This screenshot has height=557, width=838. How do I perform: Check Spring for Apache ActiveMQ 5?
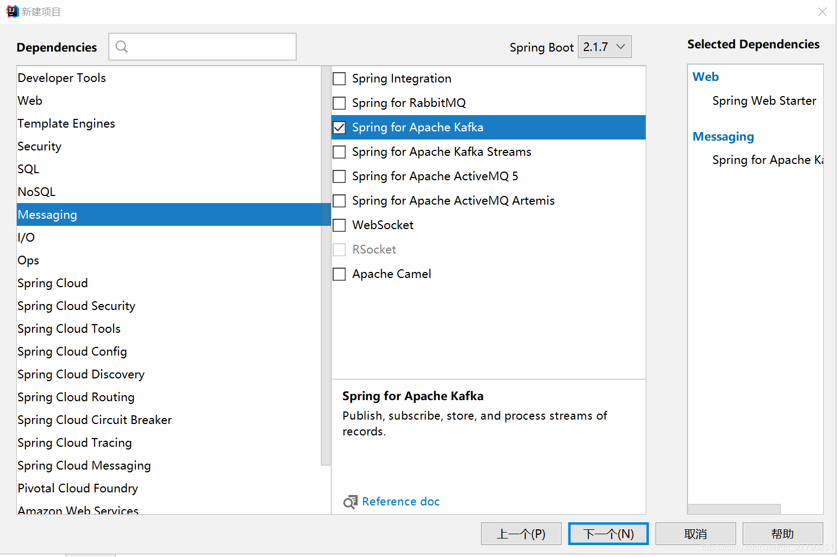tap(339, 176)
